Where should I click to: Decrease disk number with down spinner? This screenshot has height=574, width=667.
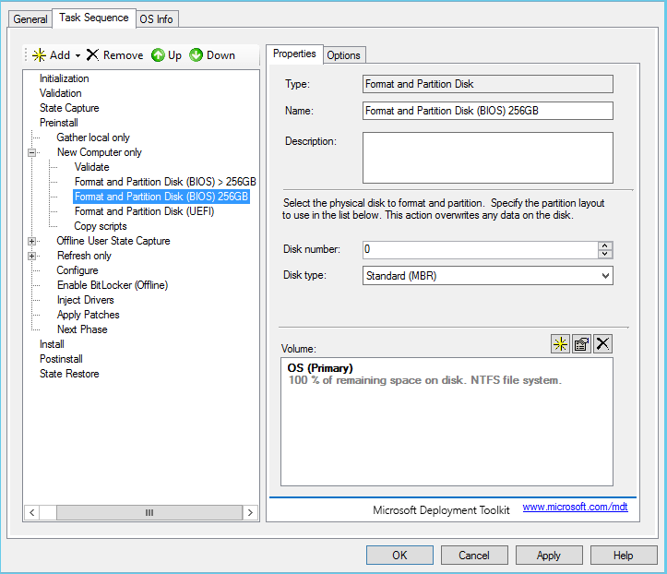click(x=605, y=254)
